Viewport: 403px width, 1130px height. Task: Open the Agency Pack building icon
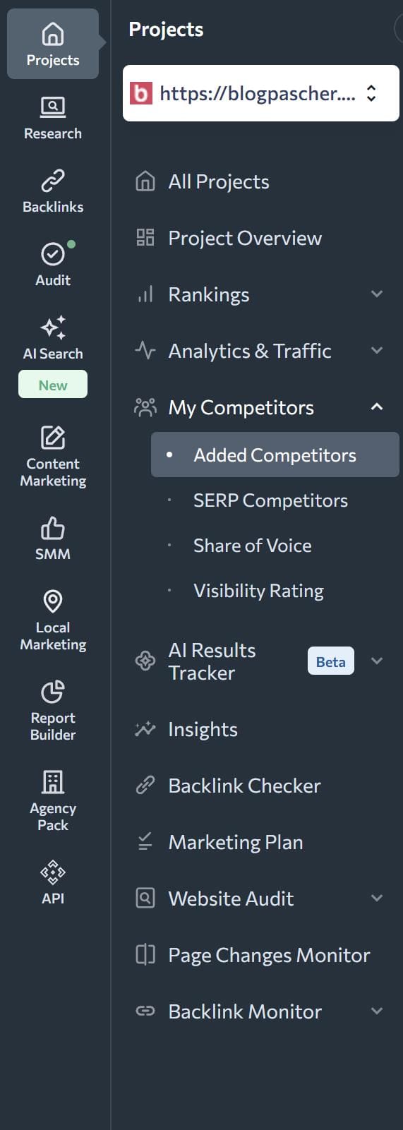53,782
